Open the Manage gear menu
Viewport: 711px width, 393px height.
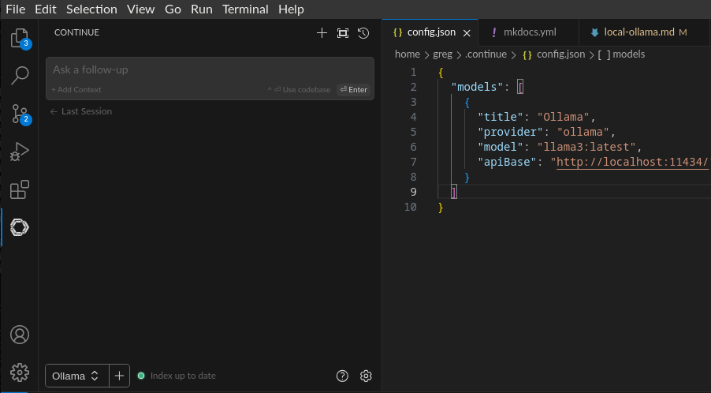pyautogui.click(x=20, y=372)
